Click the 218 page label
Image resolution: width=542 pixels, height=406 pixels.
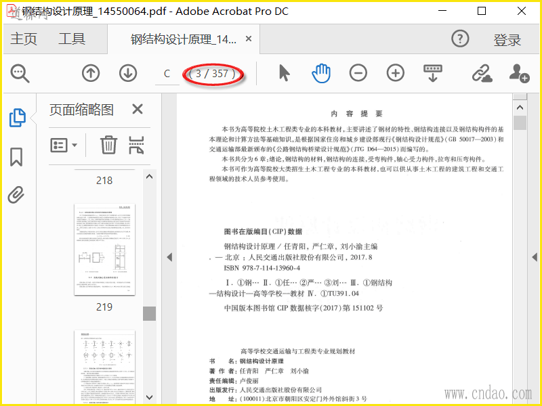[x=104, y=180]
